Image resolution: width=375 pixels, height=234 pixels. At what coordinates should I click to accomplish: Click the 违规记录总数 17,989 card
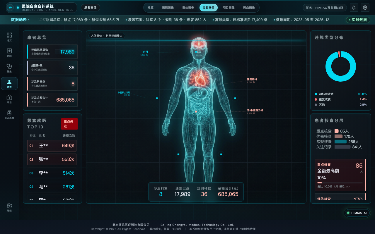coord(52,52)
